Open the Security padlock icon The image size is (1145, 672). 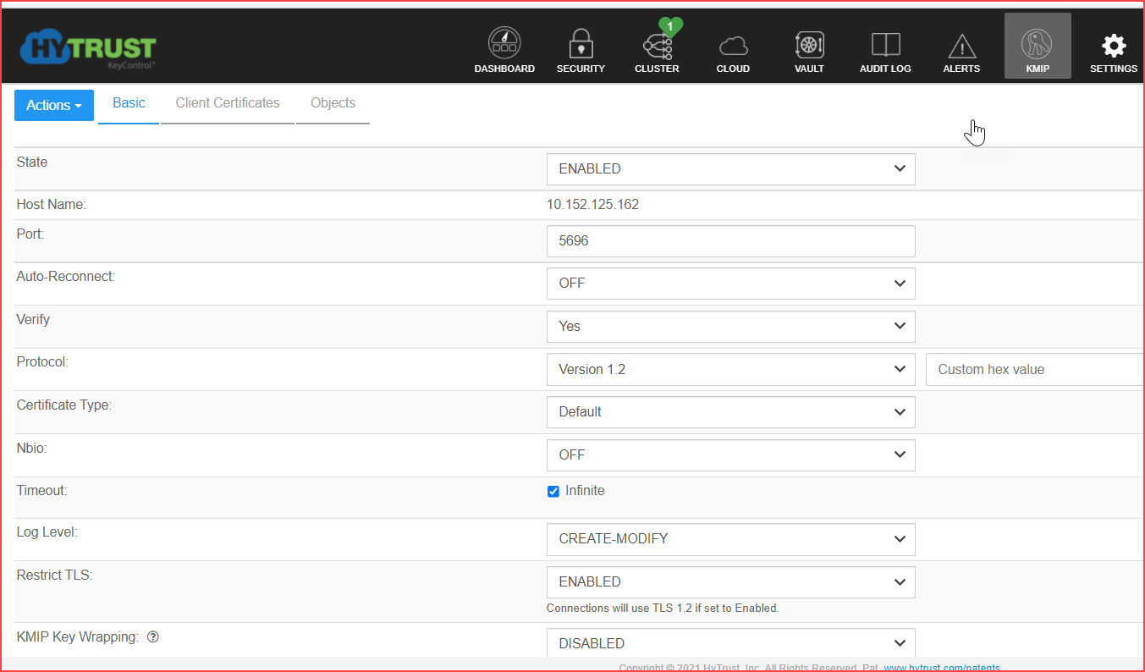581,44
